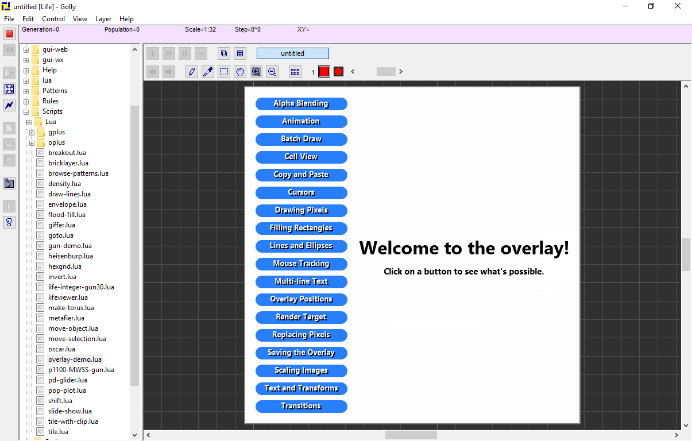The image size is (692, 441).
Task: Click the state scrollbar thumb
Action: [x=386, y=72]
